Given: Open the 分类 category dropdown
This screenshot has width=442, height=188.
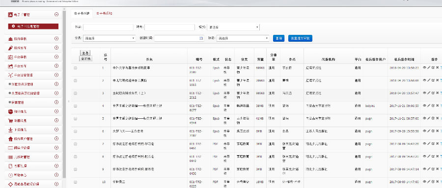Looking at the screenshot, I should point(110,38).
